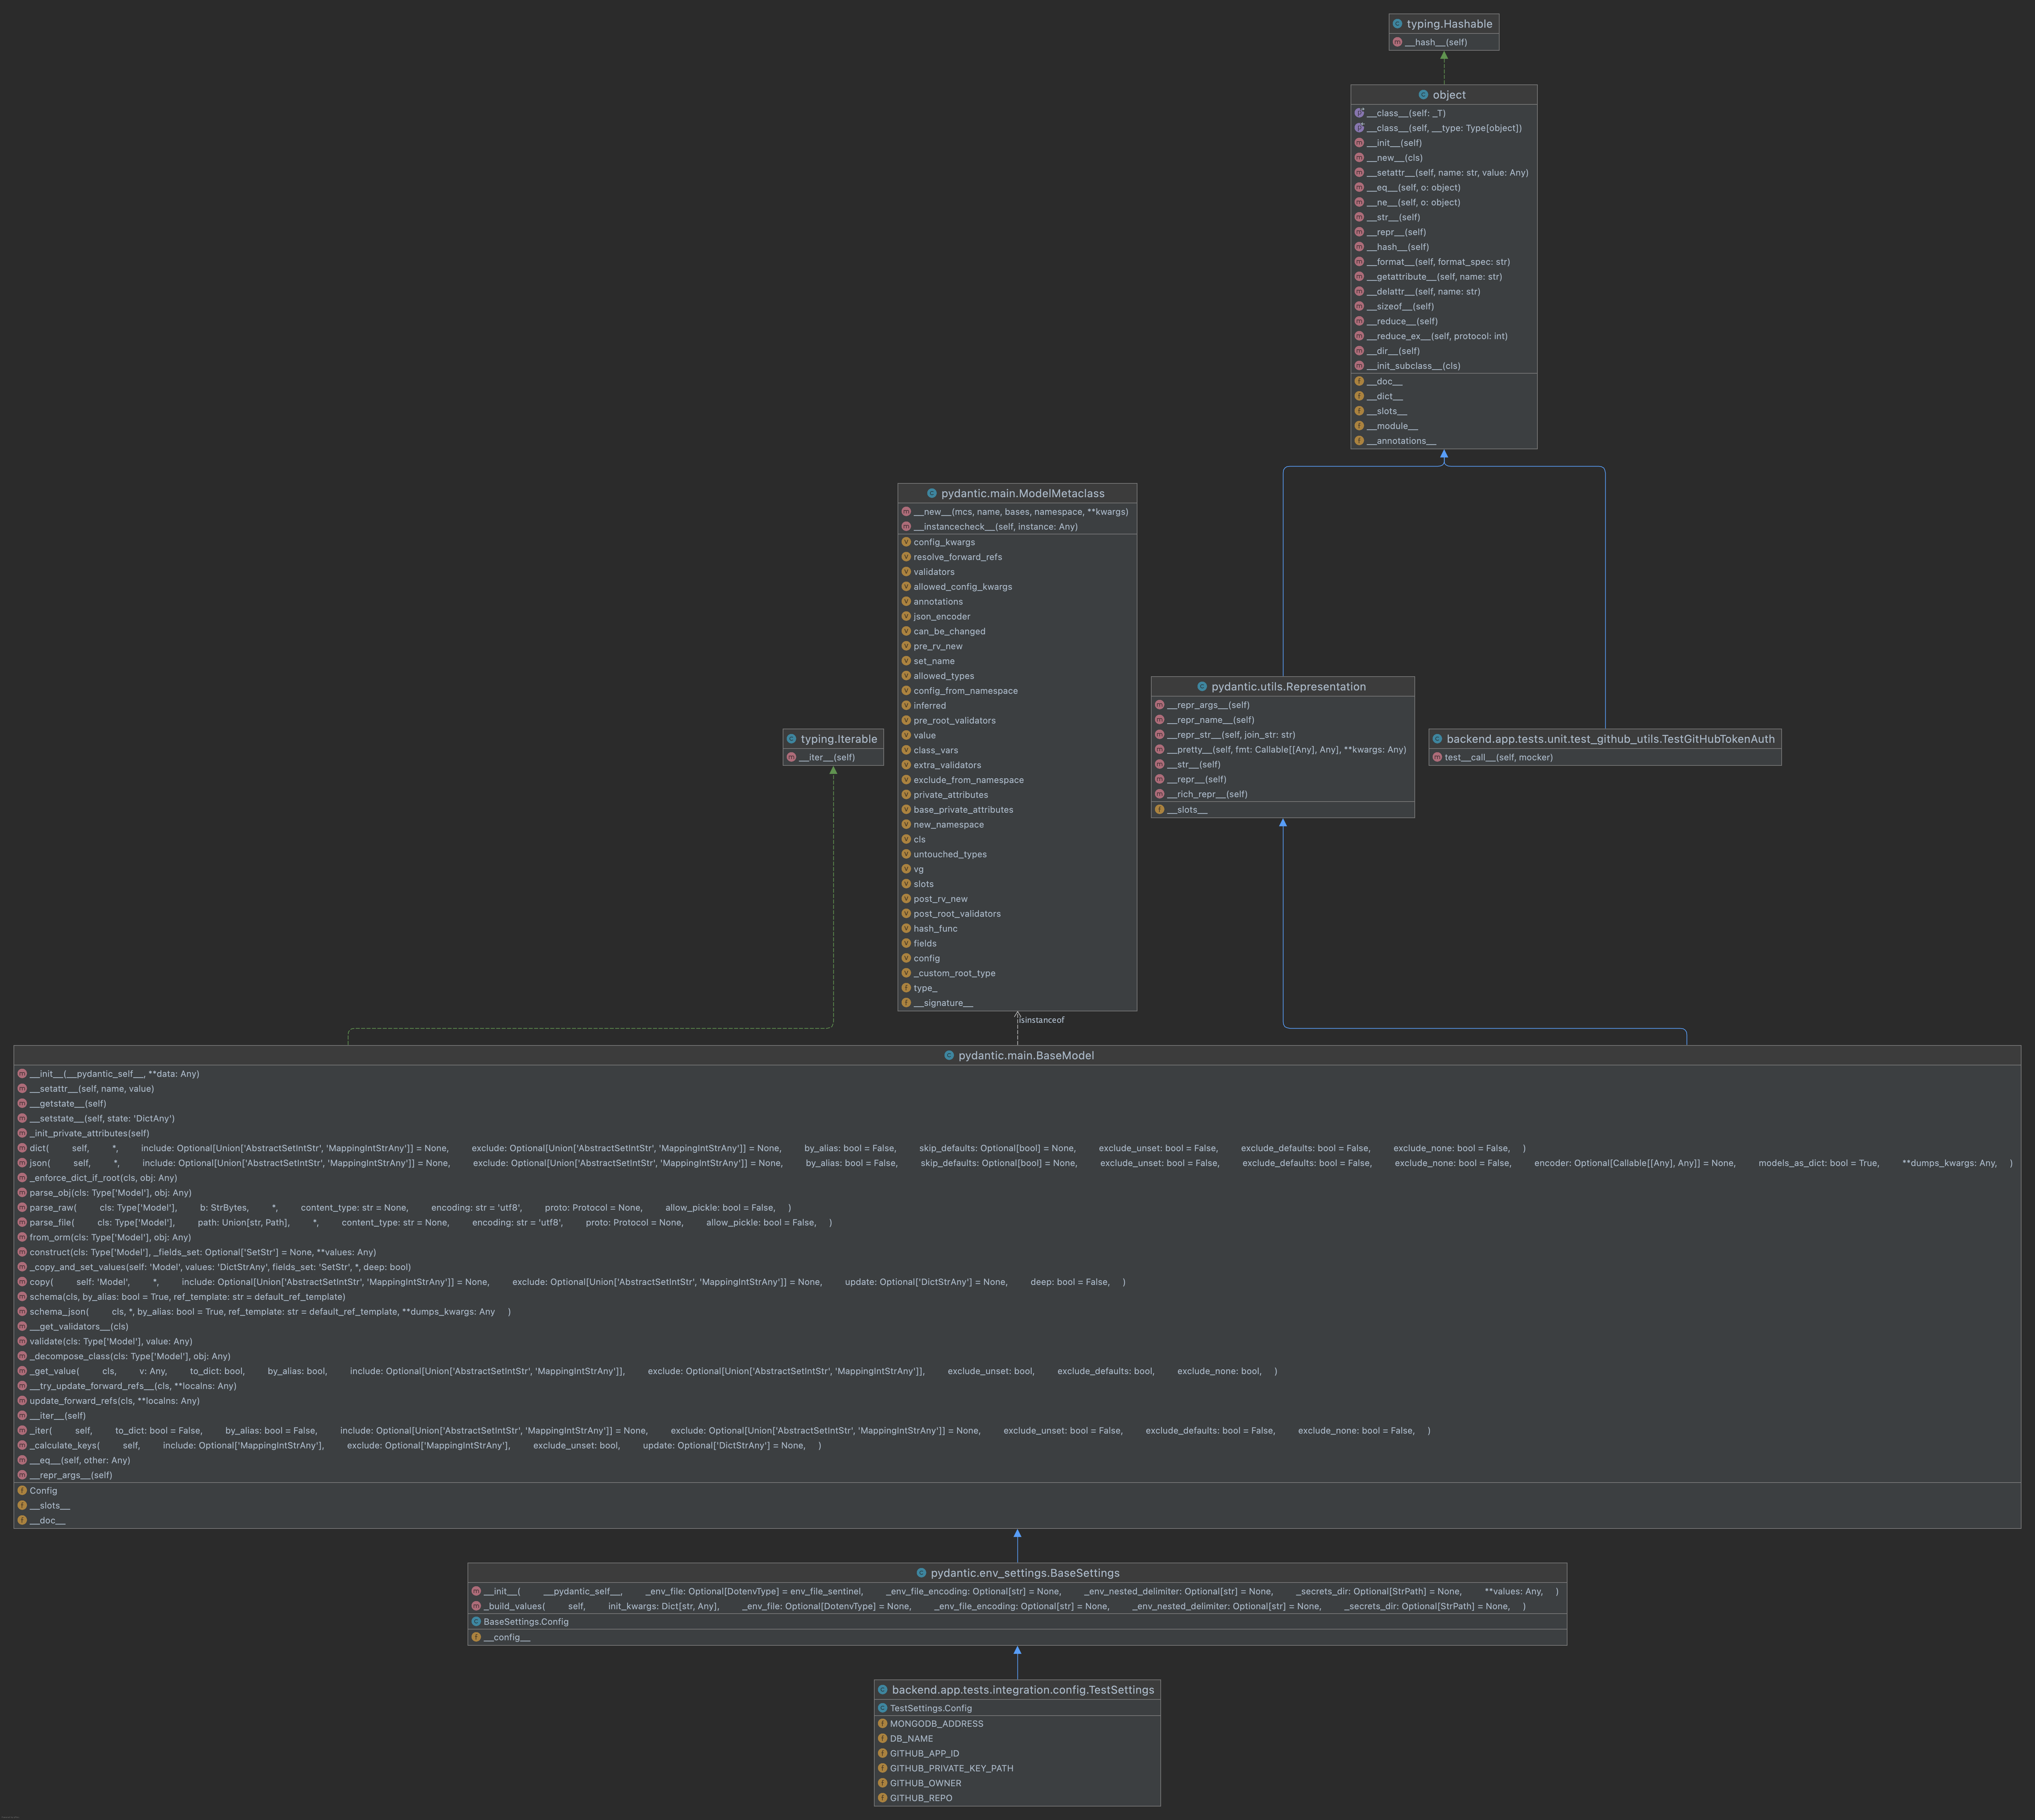The image size is (2035, 1820).
Task: Select the __eq__(self, other: Any) method in BaseModel
Action: coord(80,1460)
